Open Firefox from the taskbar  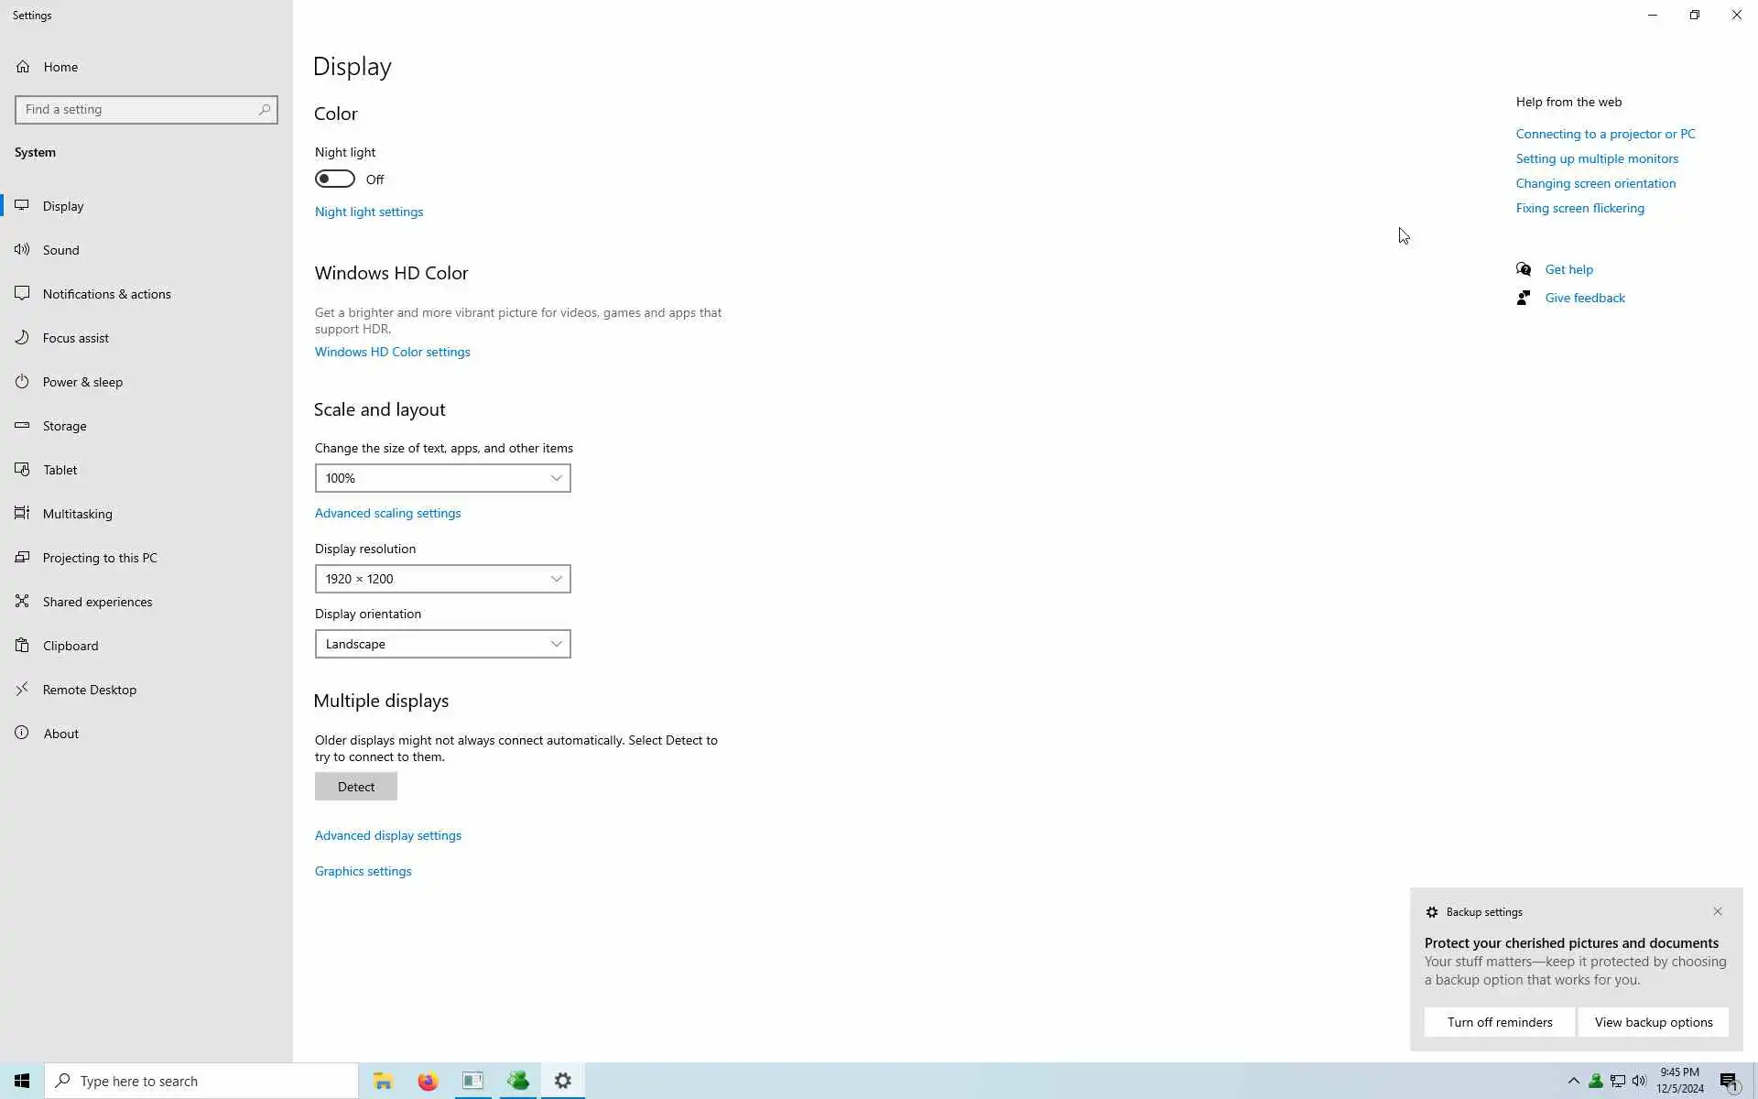point(428,1081)
